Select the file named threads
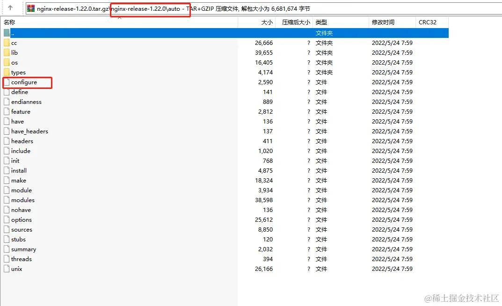Image resolution: width=502 pixels, height=306 pixels. pyautogui.click(x=22, y=259)
